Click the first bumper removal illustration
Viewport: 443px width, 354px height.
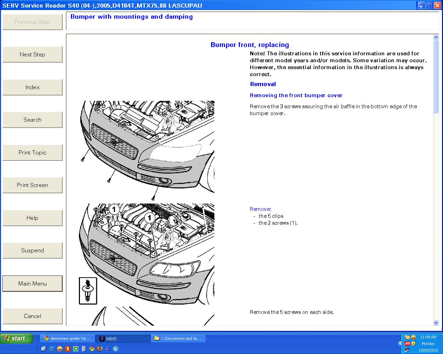[147, 150]
